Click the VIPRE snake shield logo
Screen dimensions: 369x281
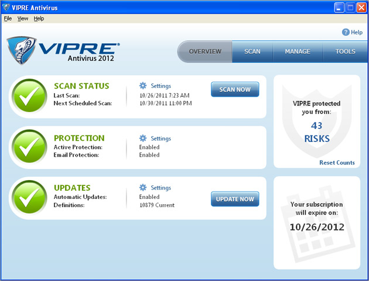tap(22, 50)
